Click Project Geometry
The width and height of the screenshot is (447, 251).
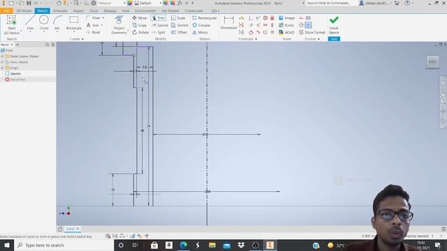point(119,25)
